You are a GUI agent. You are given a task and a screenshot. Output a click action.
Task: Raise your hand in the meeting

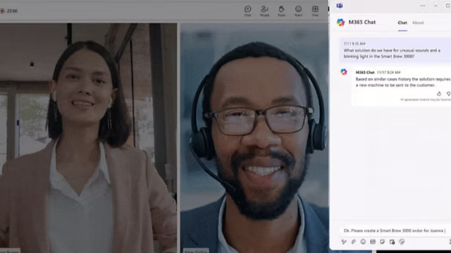click(282, 11)
